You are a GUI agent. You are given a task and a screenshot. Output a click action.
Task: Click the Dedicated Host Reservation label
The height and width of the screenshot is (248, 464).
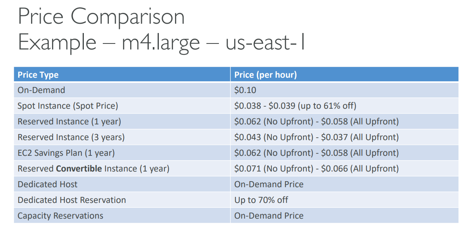click(x=72, y=200)
